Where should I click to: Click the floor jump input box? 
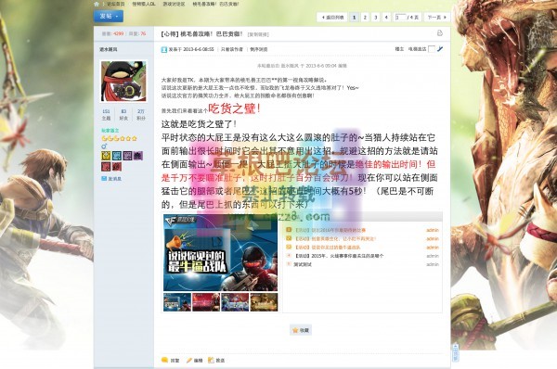[432, 49]
